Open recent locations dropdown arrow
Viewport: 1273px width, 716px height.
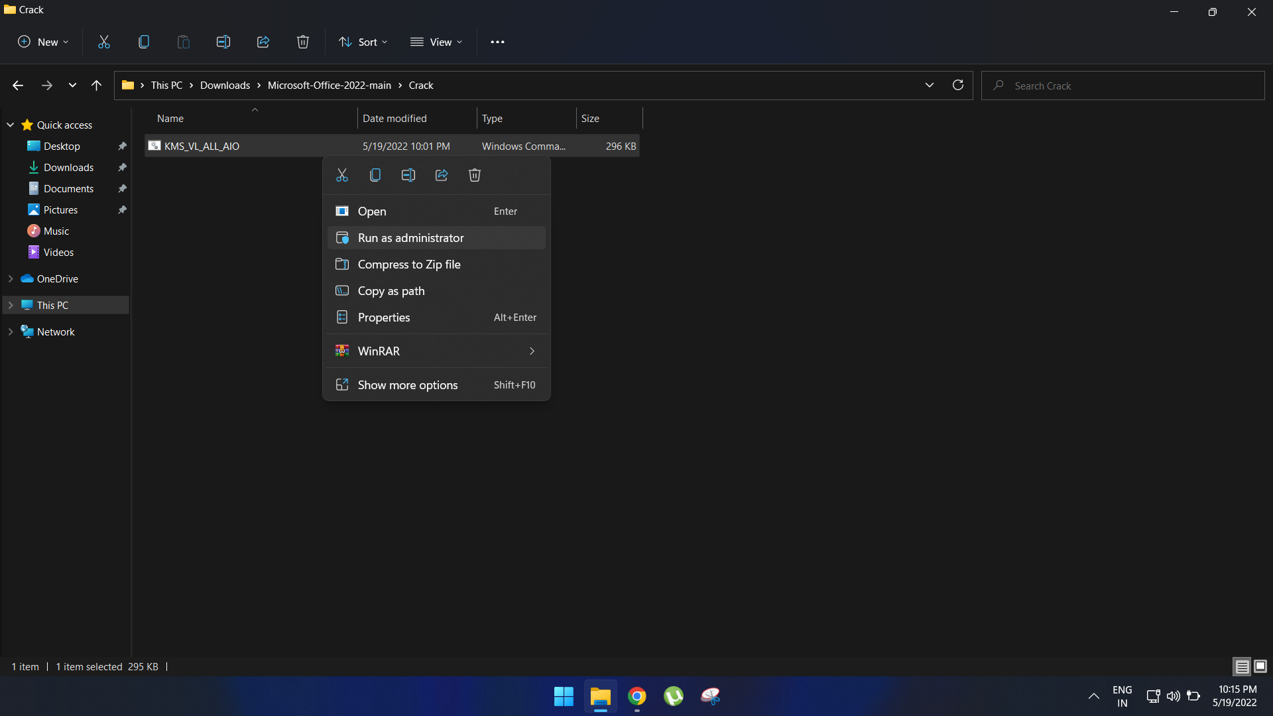(72, 85)
